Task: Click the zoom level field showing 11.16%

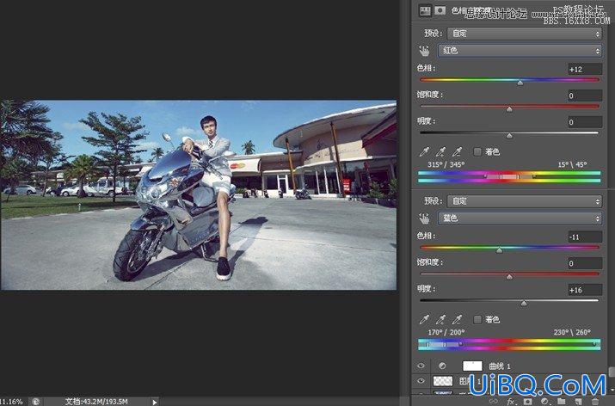Action: (x=11, y=402)
